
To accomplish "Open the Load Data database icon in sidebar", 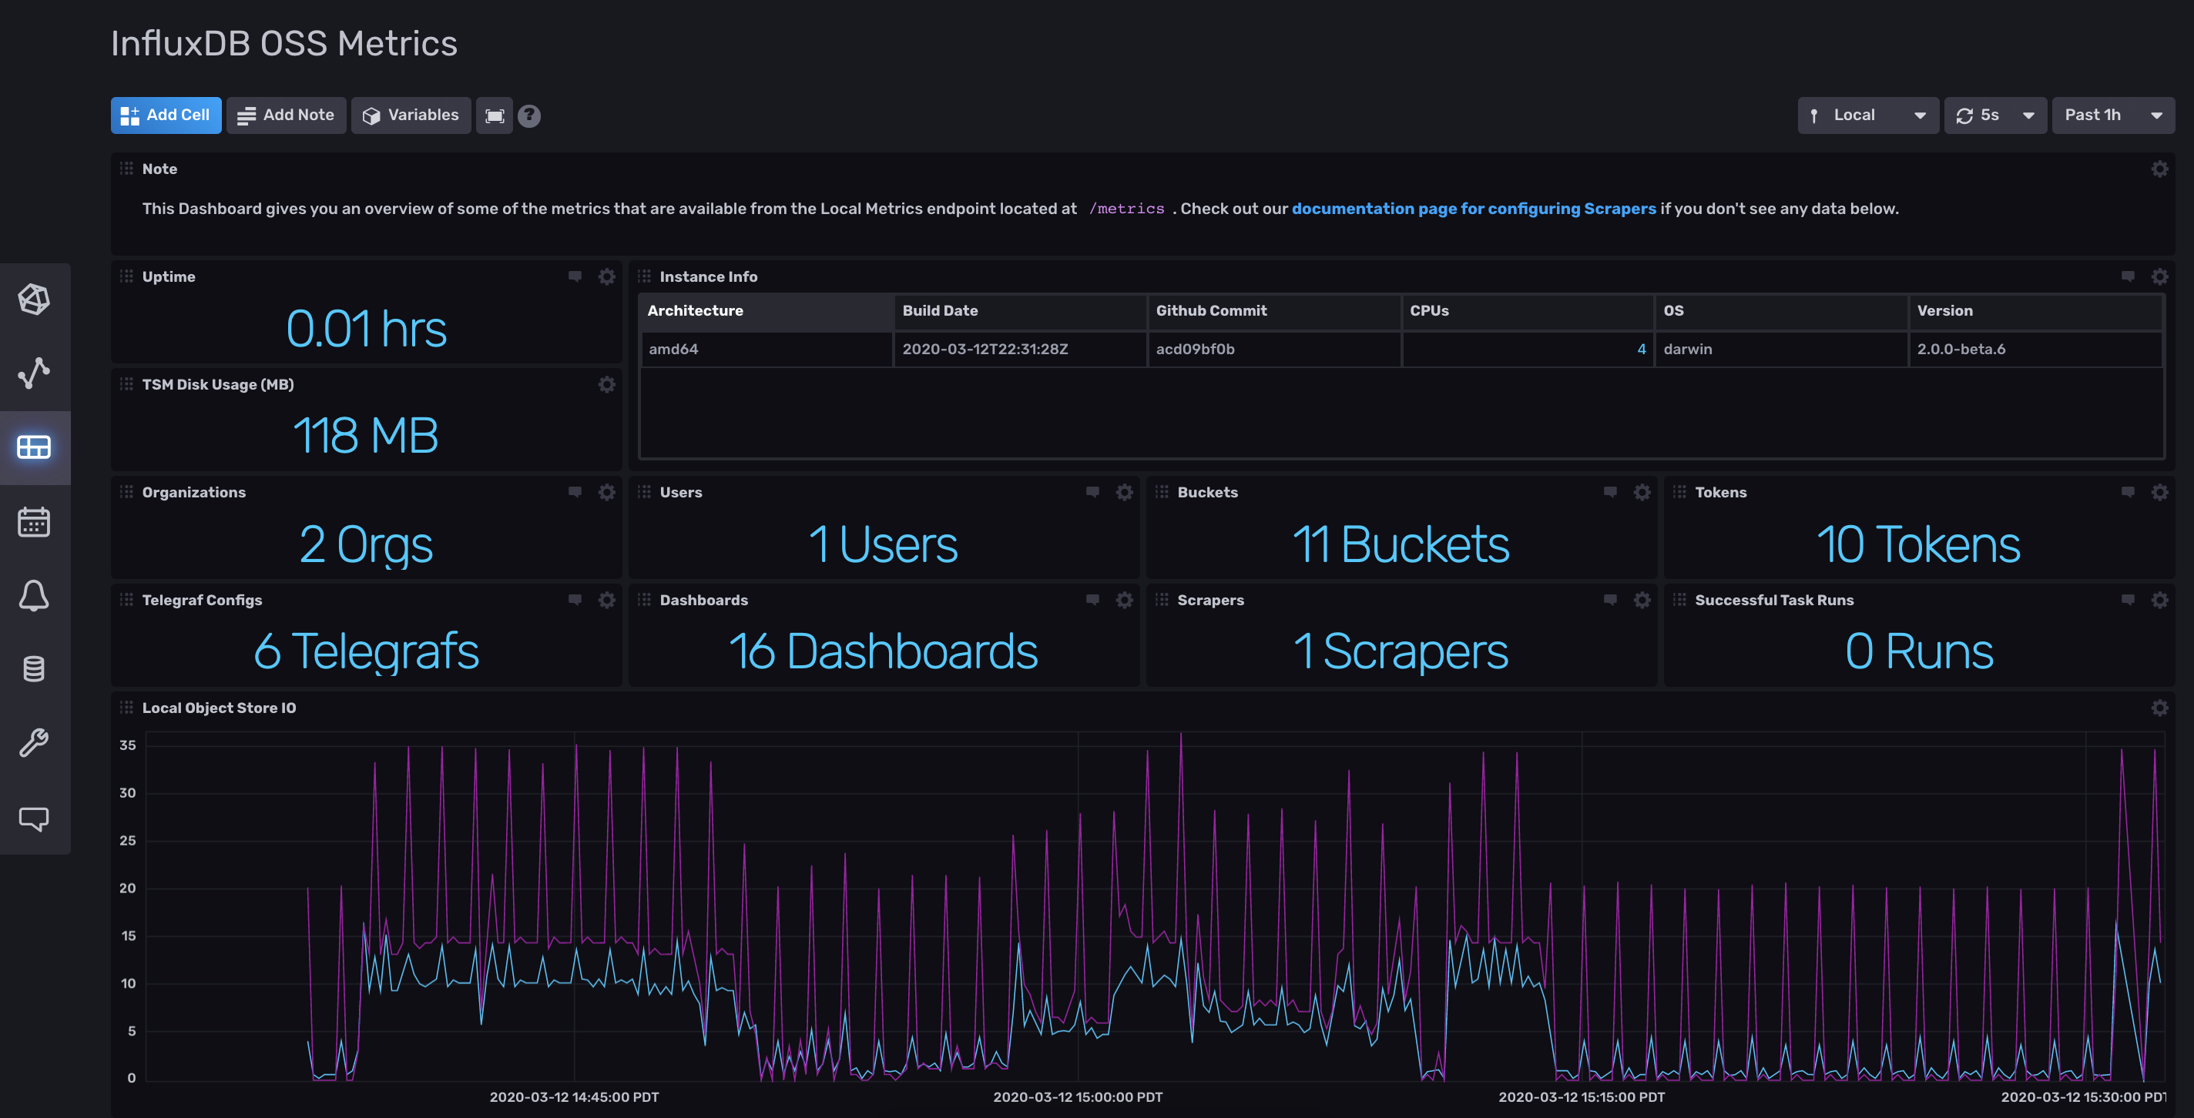I will click(x=34, y=669).
